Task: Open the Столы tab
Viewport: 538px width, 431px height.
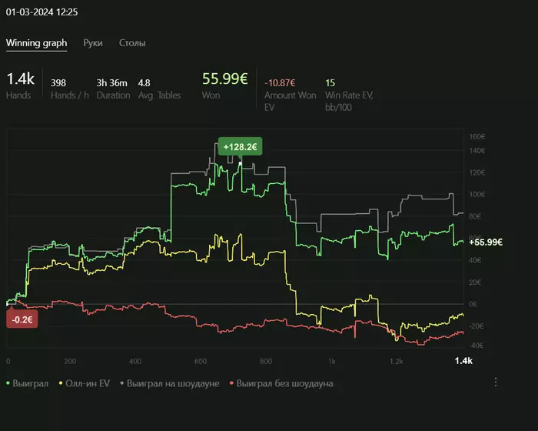Action: (132, 43)
